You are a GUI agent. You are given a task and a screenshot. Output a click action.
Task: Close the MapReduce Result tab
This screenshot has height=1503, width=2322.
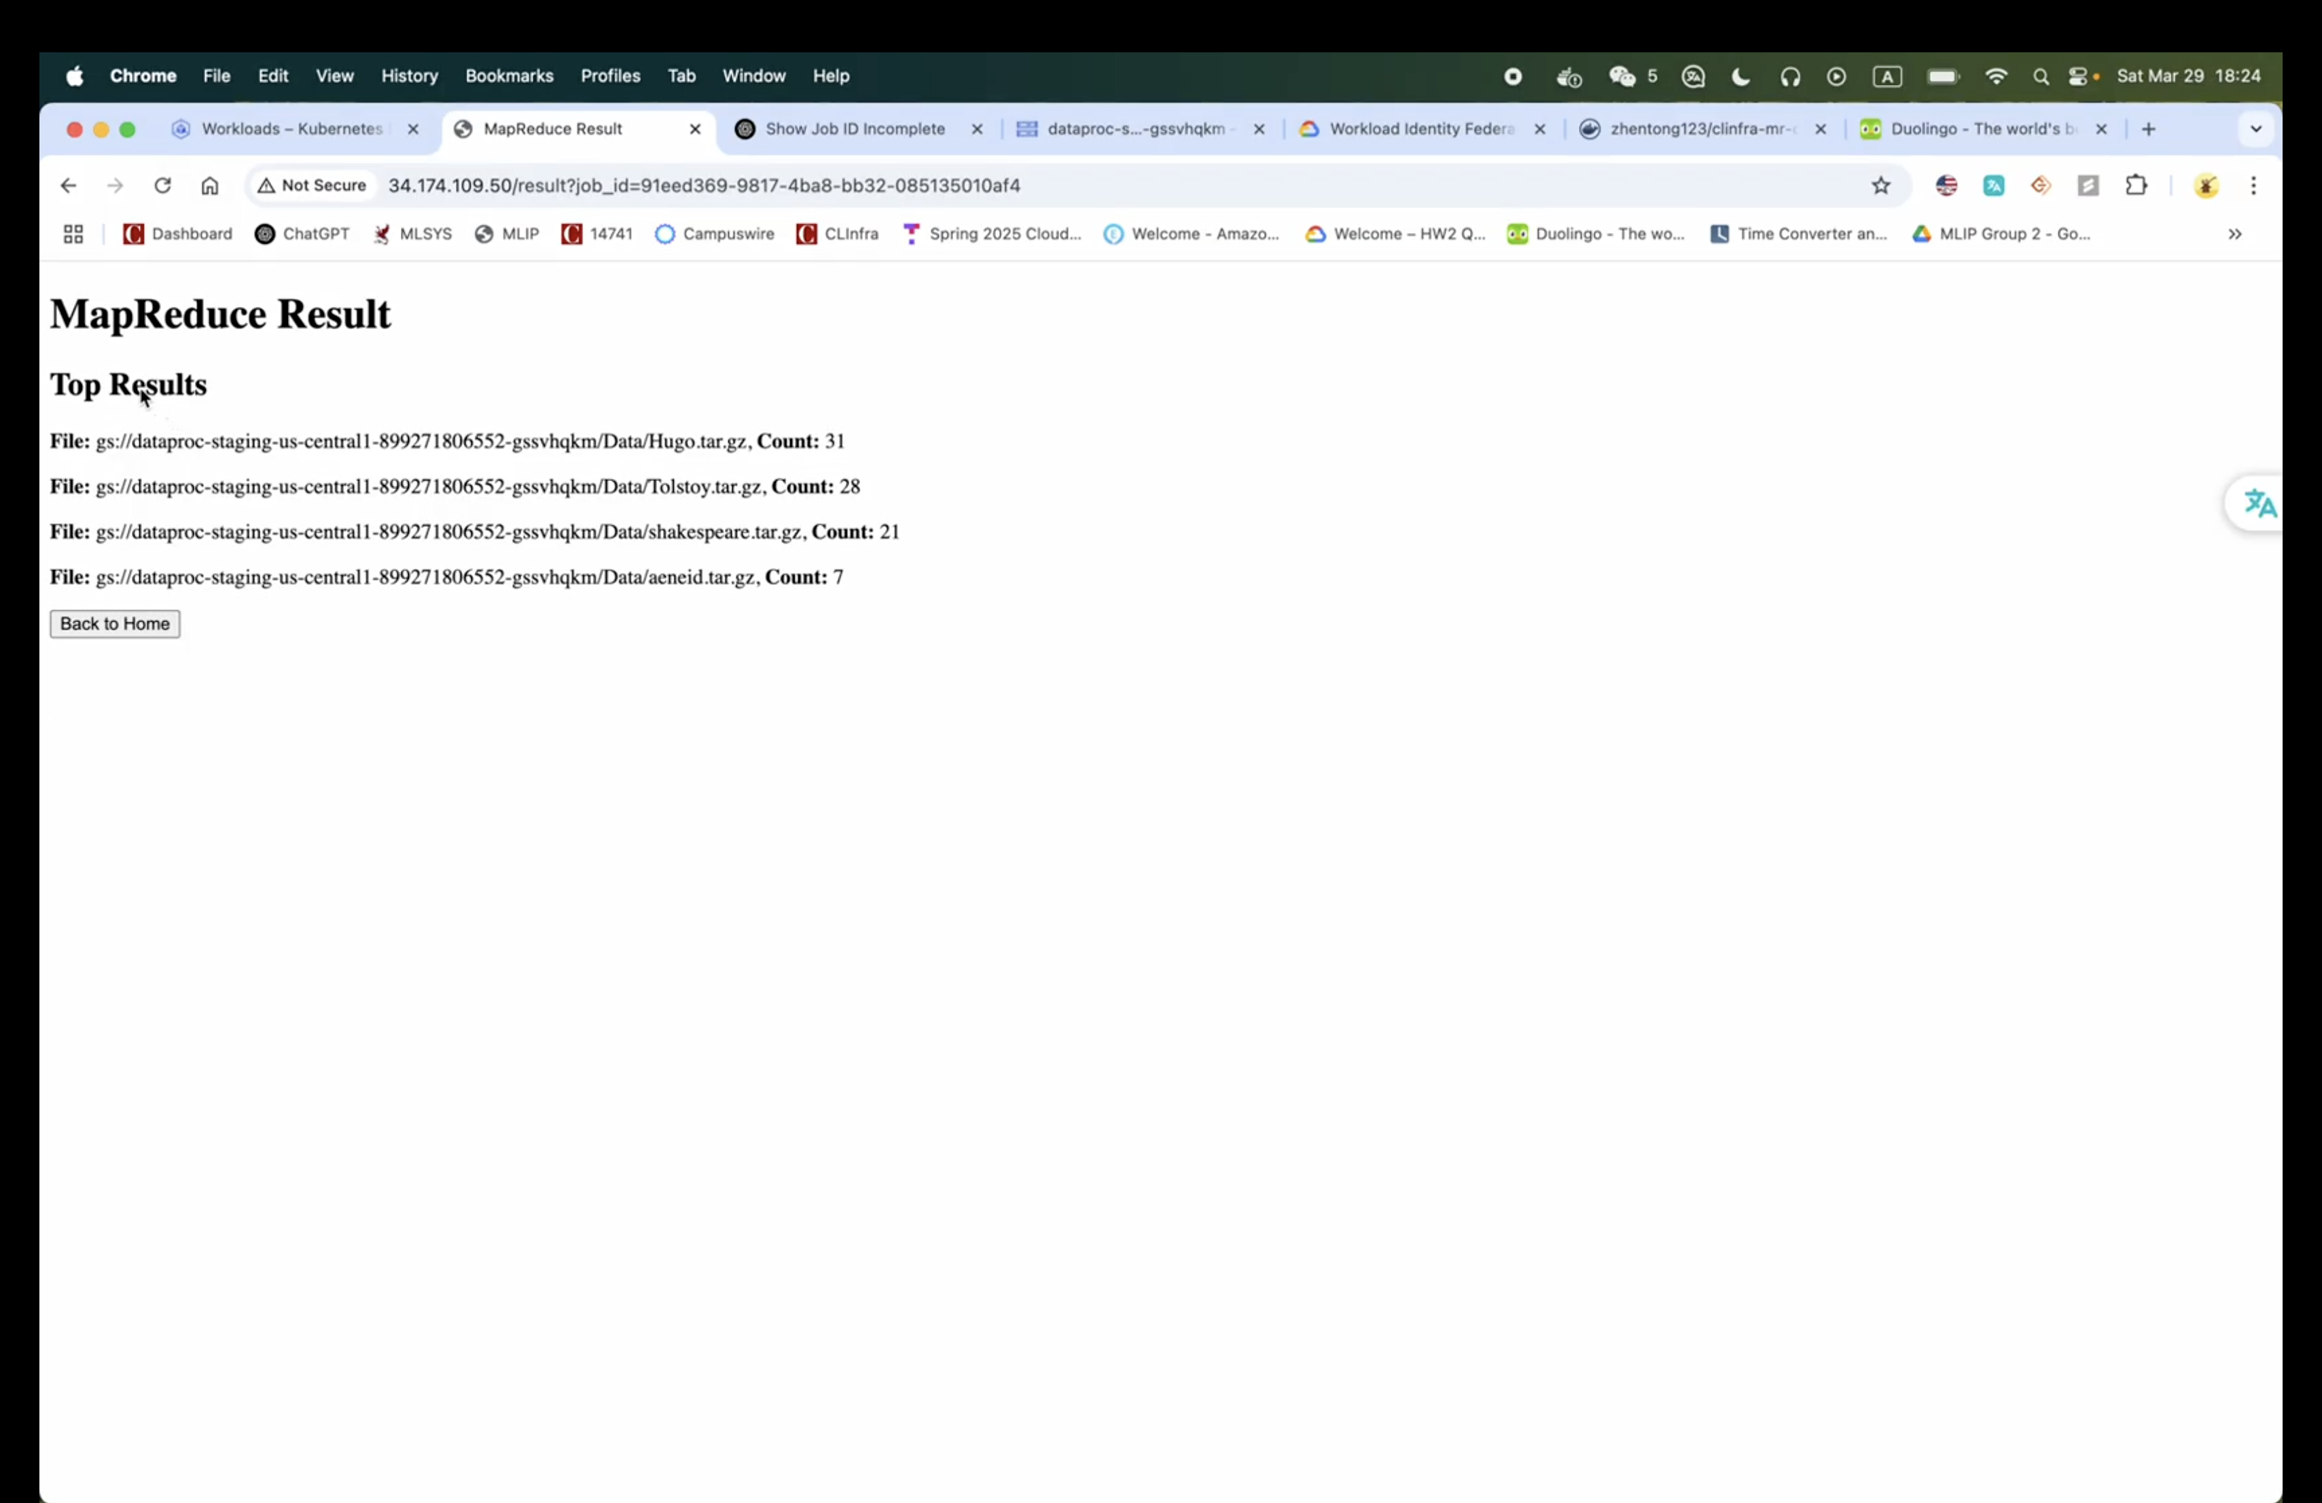pyautogui.click(x=695, y=129)
